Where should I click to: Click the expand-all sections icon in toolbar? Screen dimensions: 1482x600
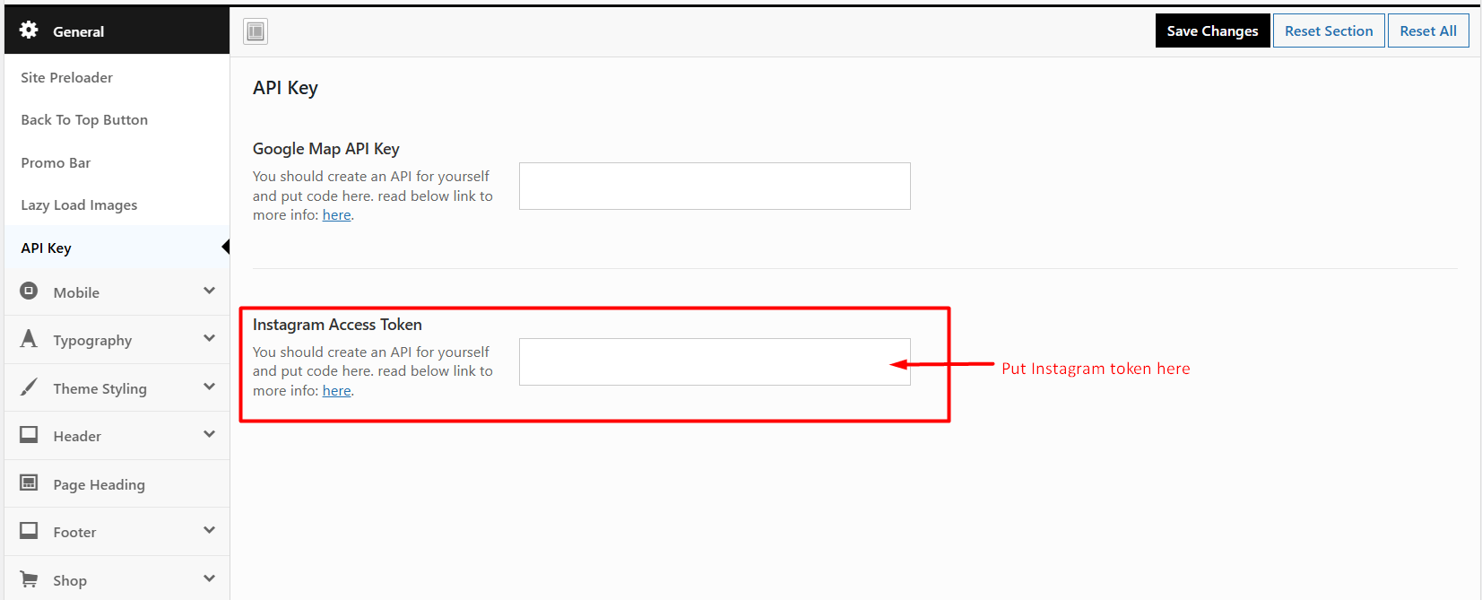pos(256,31)
